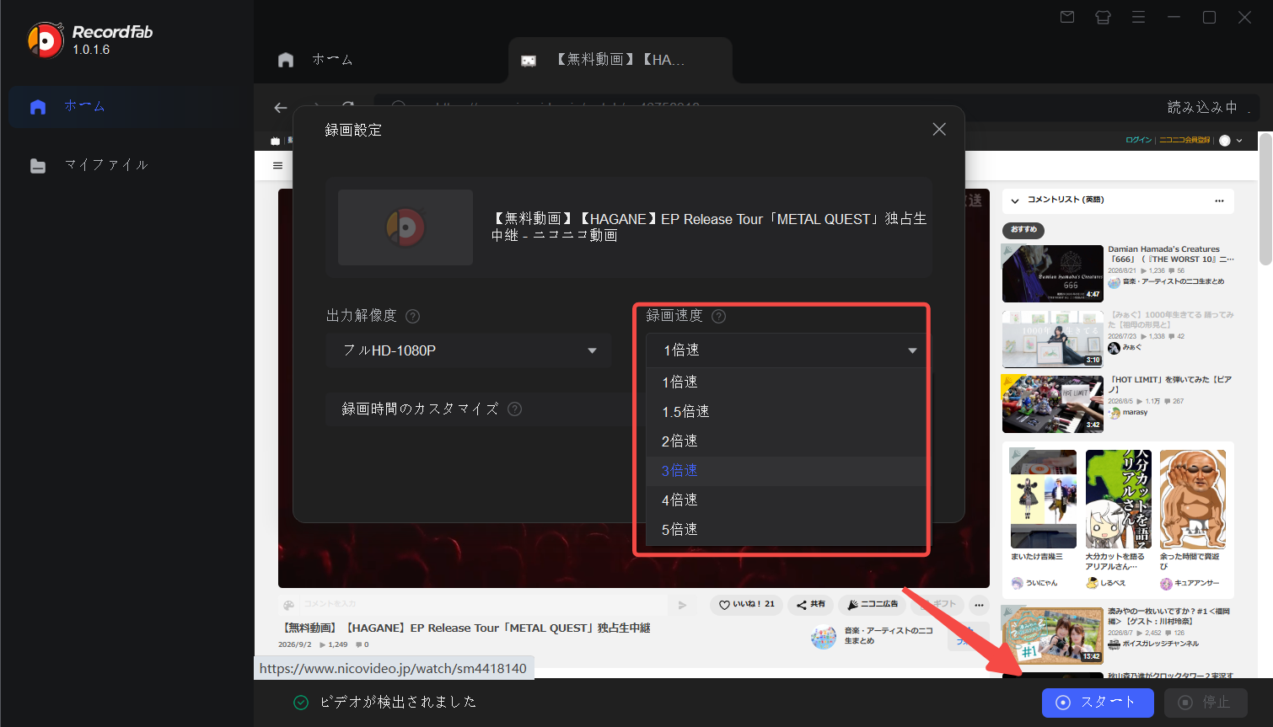This screenshot has width=1273, height=727.
Task: Collapse the コメントリスト panel
Action: [1015, 200]
